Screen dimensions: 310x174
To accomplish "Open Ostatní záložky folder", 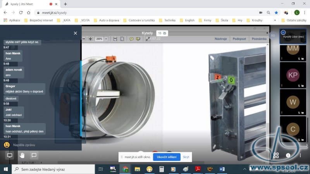I will tap(294, 20).
